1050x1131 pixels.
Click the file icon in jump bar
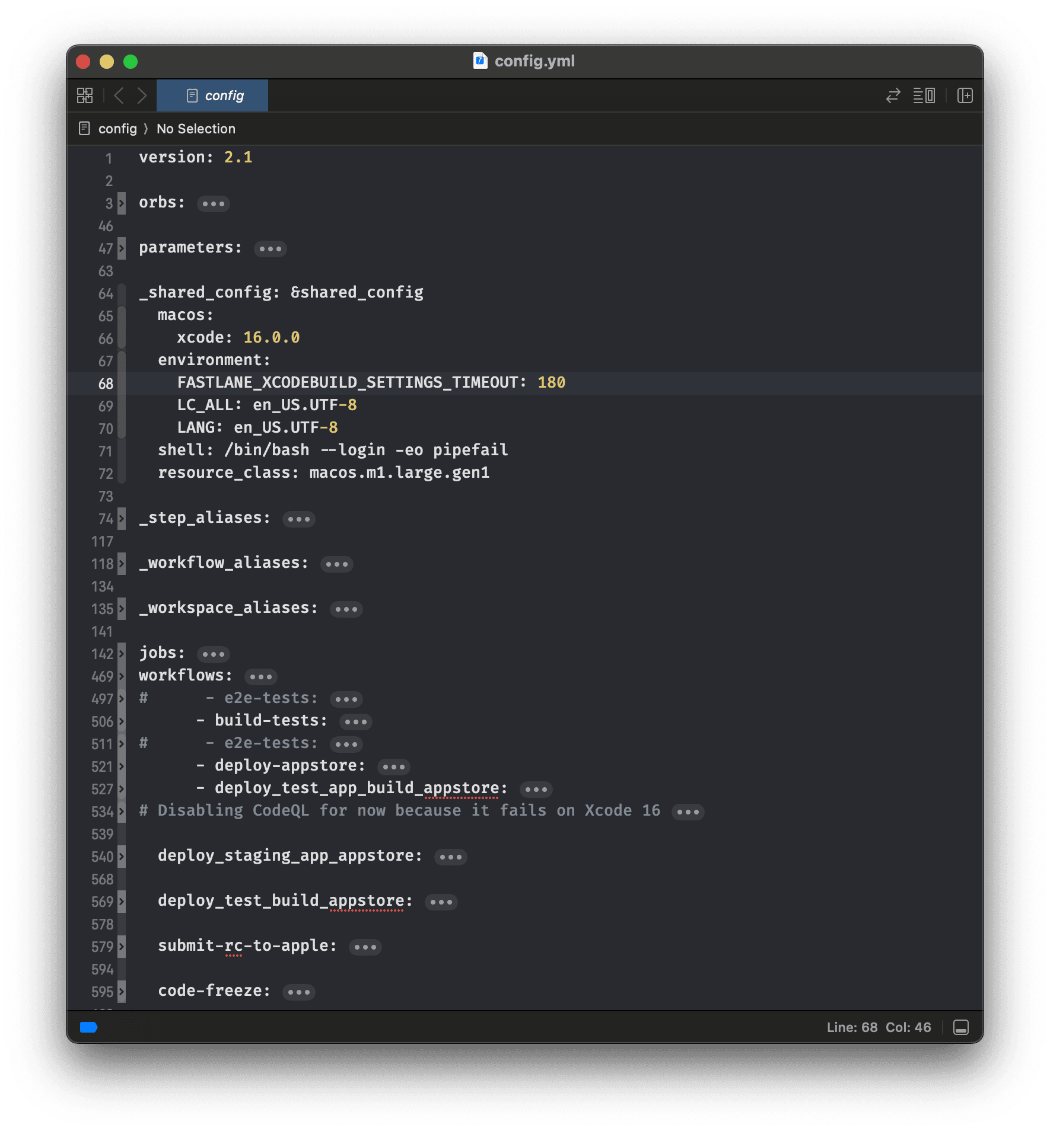[x=85, y=129]
